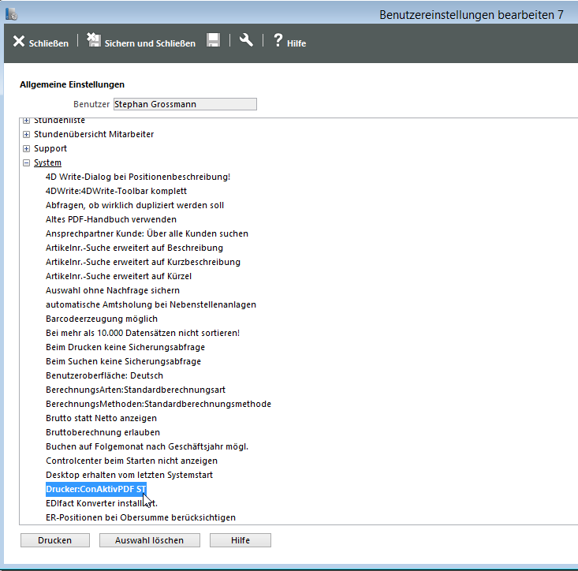Expand the Support tree node
Viewport: 578px width, 571px height.
click(x=27, y=148)
